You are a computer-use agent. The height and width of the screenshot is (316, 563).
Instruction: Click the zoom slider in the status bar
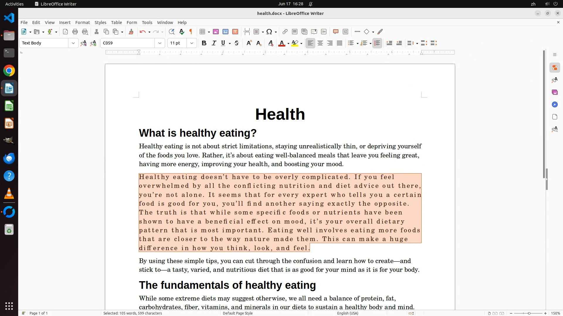point(528,313)
